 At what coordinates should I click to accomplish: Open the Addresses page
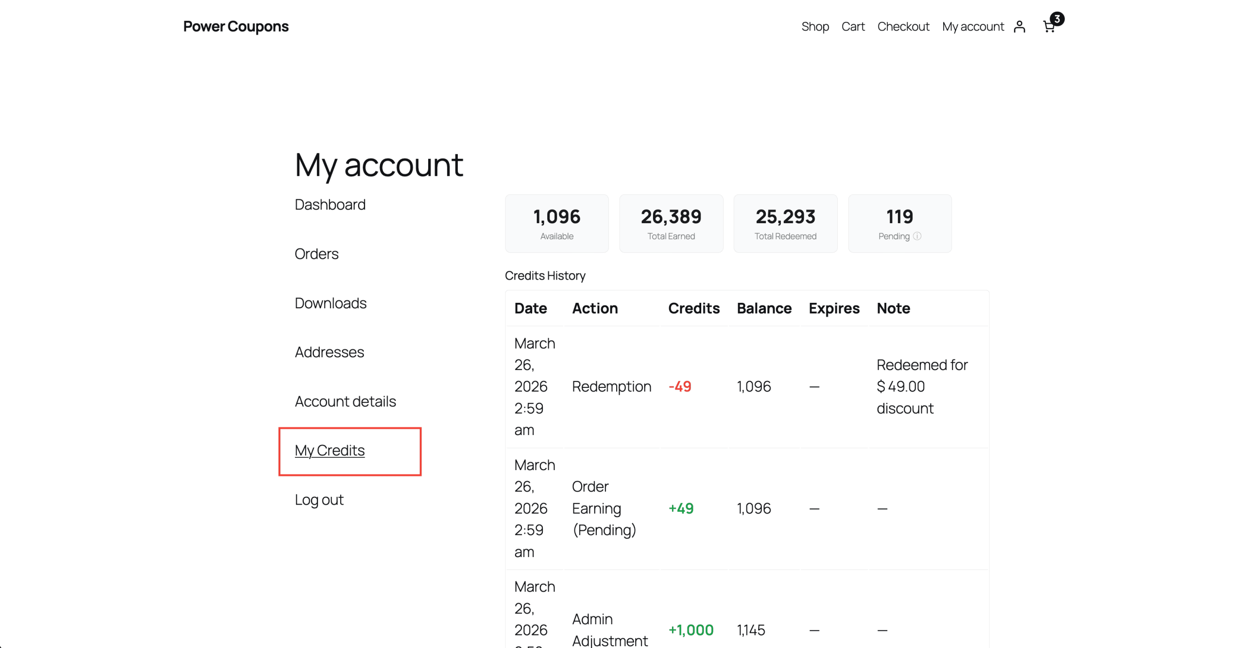pos(329,352)
